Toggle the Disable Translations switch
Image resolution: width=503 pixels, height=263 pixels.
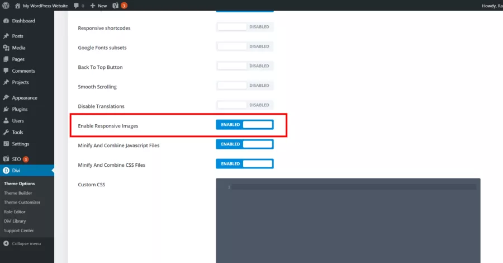tap(245, 105)
